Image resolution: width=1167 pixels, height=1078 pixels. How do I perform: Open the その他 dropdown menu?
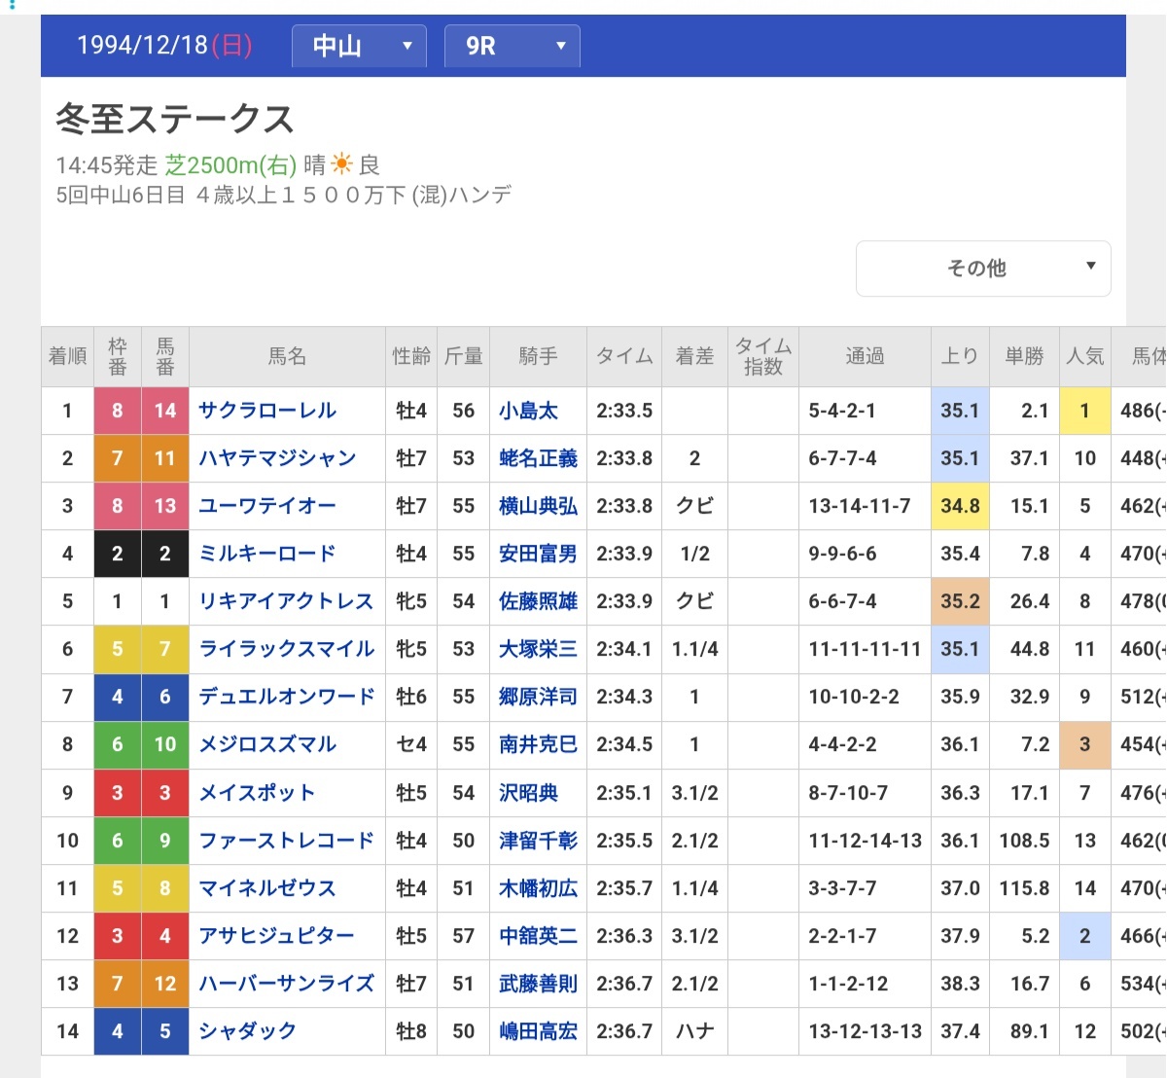(982, 268)
